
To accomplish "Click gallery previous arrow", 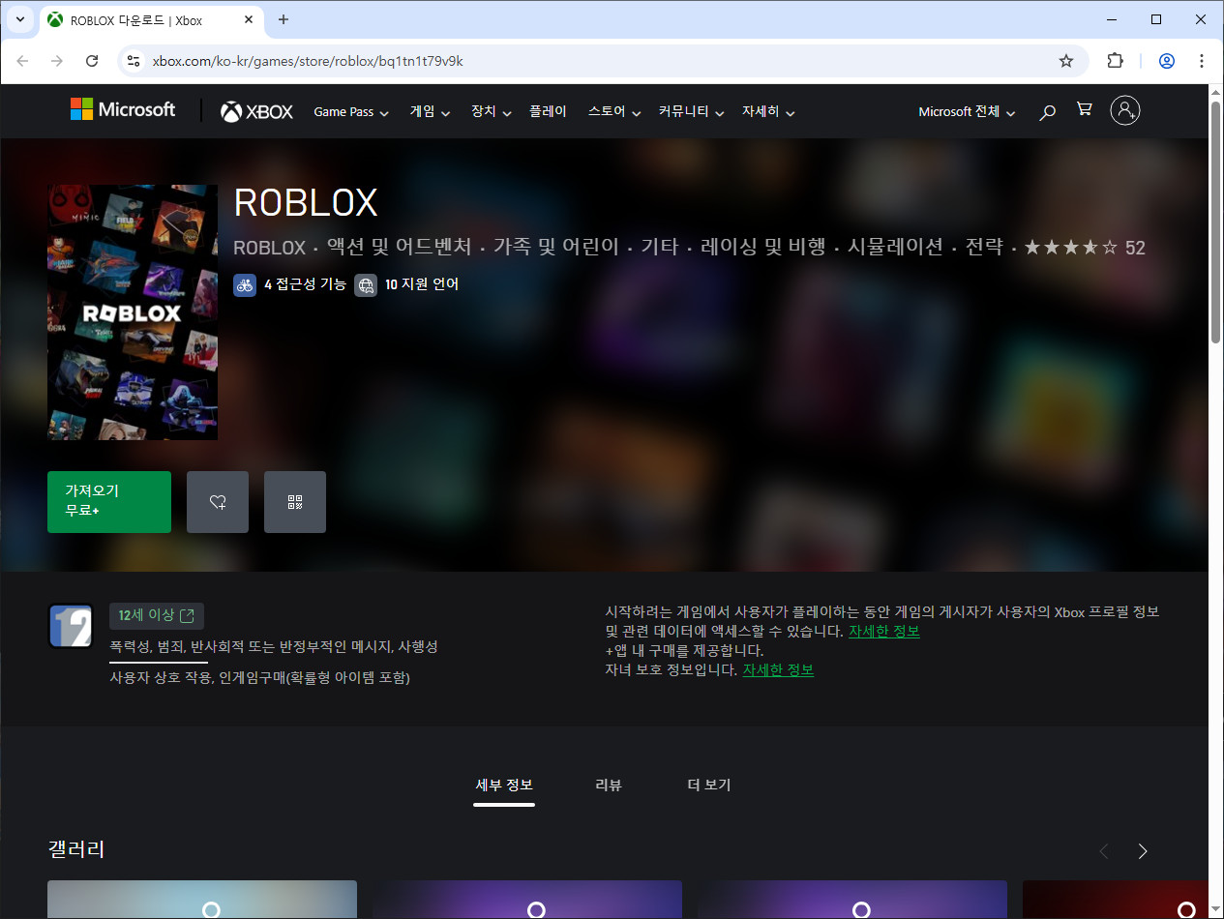I will coord(1104,851).
